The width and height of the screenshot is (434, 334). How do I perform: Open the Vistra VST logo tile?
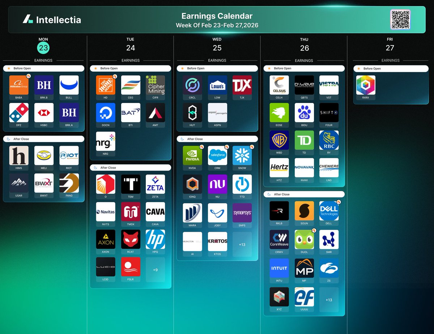click(329, 85)
